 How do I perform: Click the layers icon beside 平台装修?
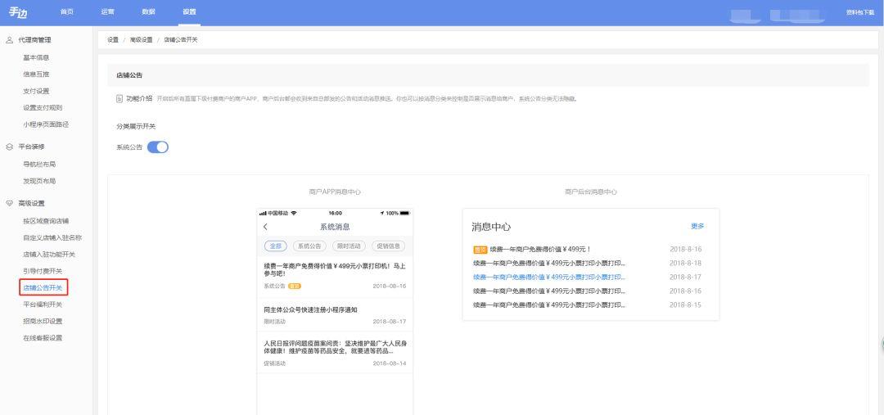9,147
